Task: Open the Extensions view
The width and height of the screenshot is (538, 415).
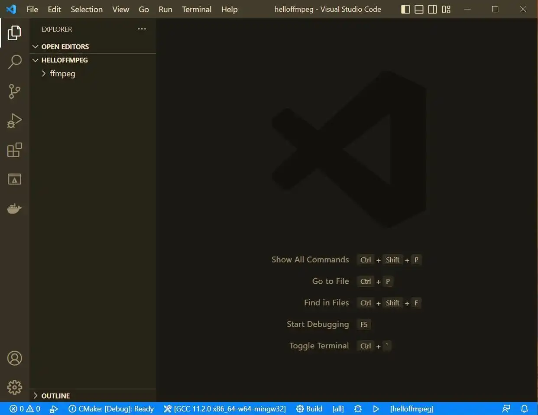Action: tap(15, 150)
